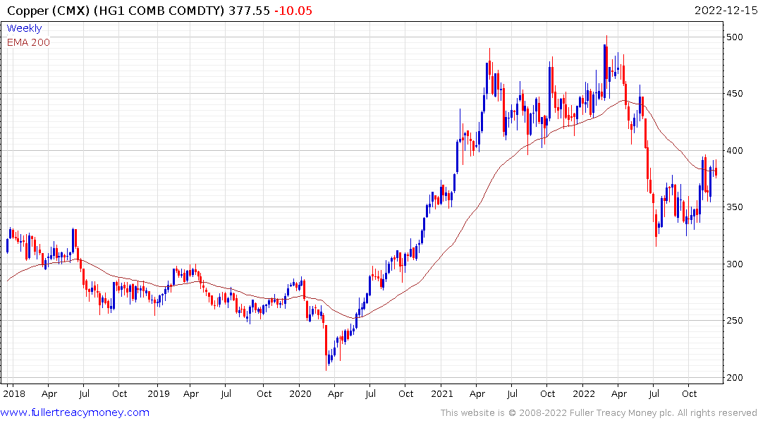Click the 300 price axis label
Image resolution: width=758 pixels, height=423 pixels.
pyautogui.click(x=734, y=264)
